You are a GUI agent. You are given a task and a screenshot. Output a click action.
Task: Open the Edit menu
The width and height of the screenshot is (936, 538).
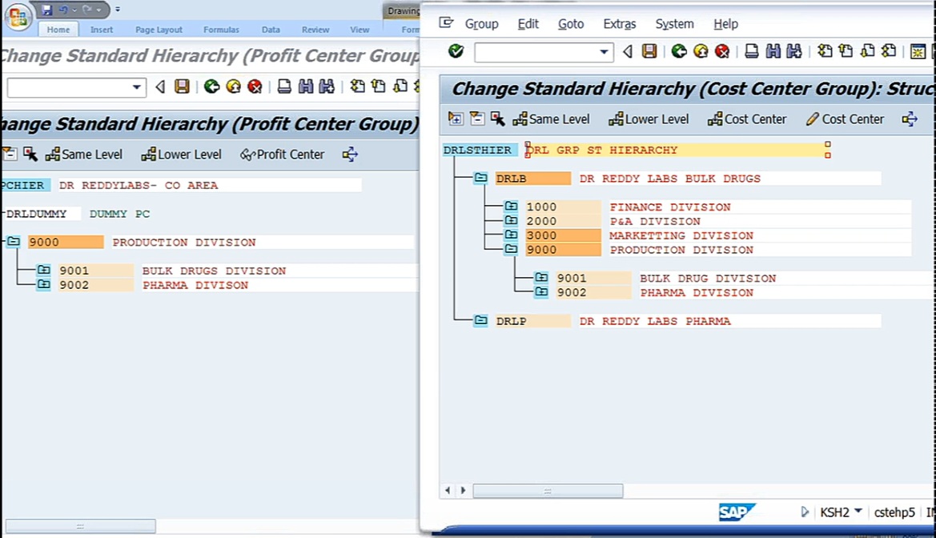tap(528, 24)
